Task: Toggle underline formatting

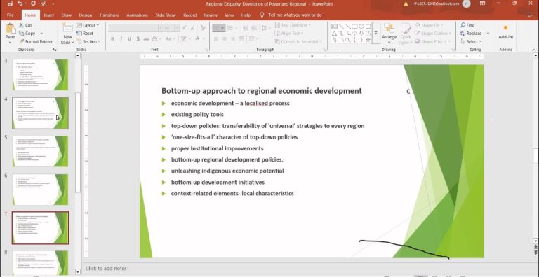Action: (129, 38)
